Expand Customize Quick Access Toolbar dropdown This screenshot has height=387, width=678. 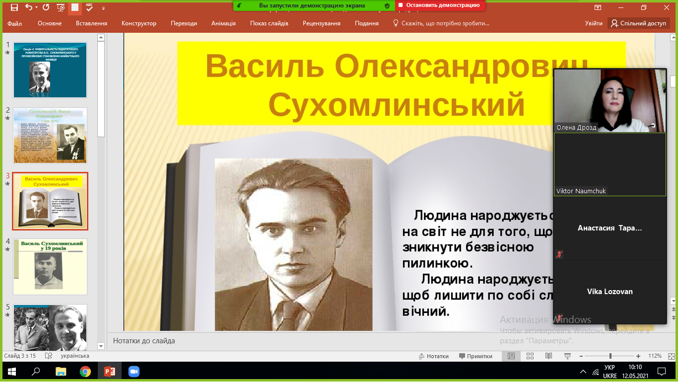pos(103,8)
